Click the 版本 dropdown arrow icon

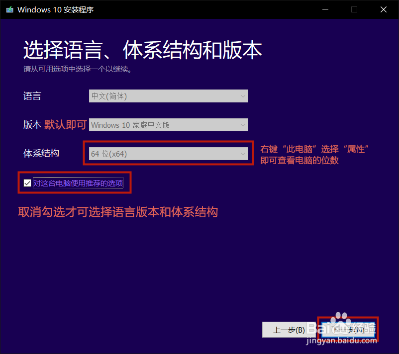point(243,125)
